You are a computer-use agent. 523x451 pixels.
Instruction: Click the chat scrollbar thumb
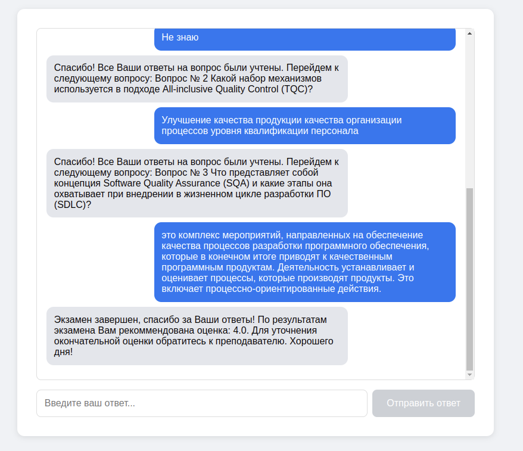point(469,279)
